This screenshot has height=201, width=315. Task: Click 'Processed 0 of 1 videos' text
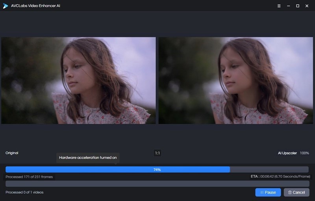(x=24, y=192)
